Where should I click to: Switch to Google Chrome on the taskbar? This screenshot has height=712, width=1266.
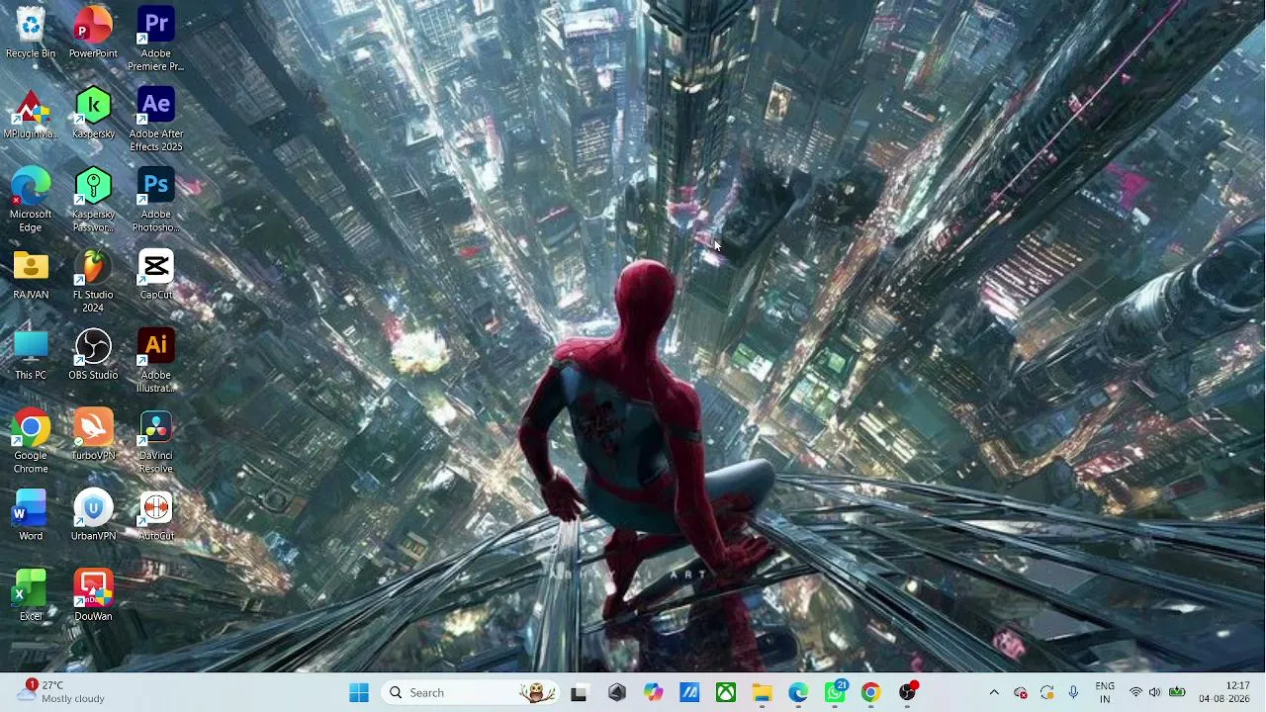coord(870,693)
